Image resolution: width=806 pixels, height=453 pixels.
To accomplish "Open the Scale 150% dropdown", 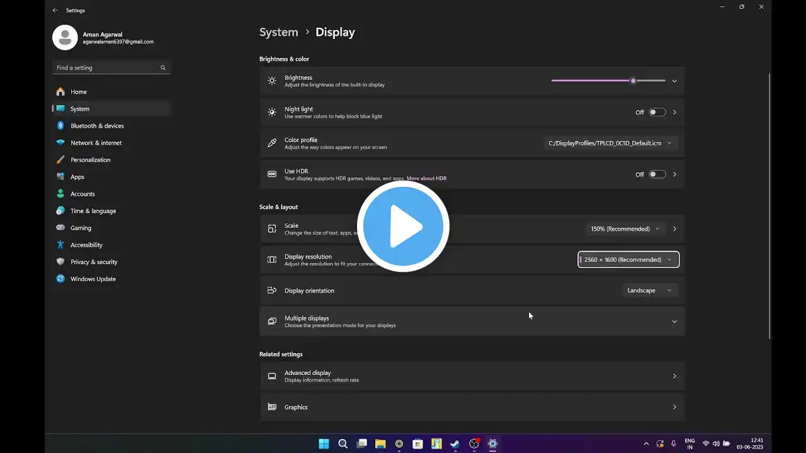I will click(625, 229).
